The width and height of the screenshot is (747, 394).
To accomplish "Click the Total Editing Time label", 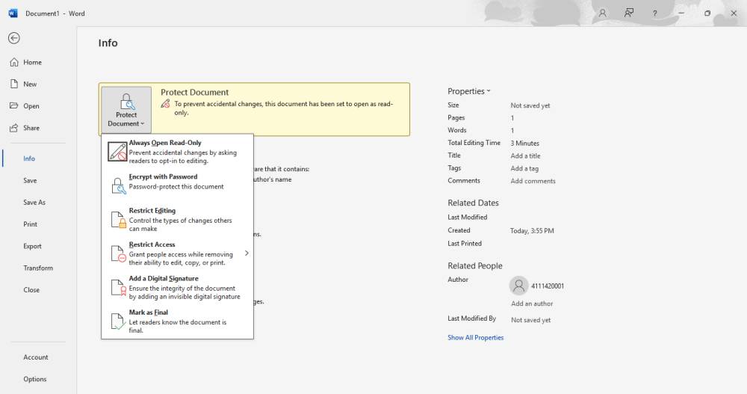I will click(x=474, y=143).
